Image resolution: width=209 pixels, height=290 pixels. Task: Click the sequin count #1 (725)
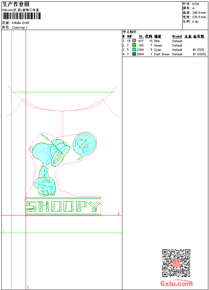[x=199, y=50]
